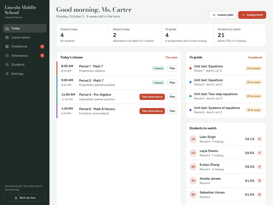273x205 pixels.
Task: Click the Liam Singh name
Action: (208, 137)
